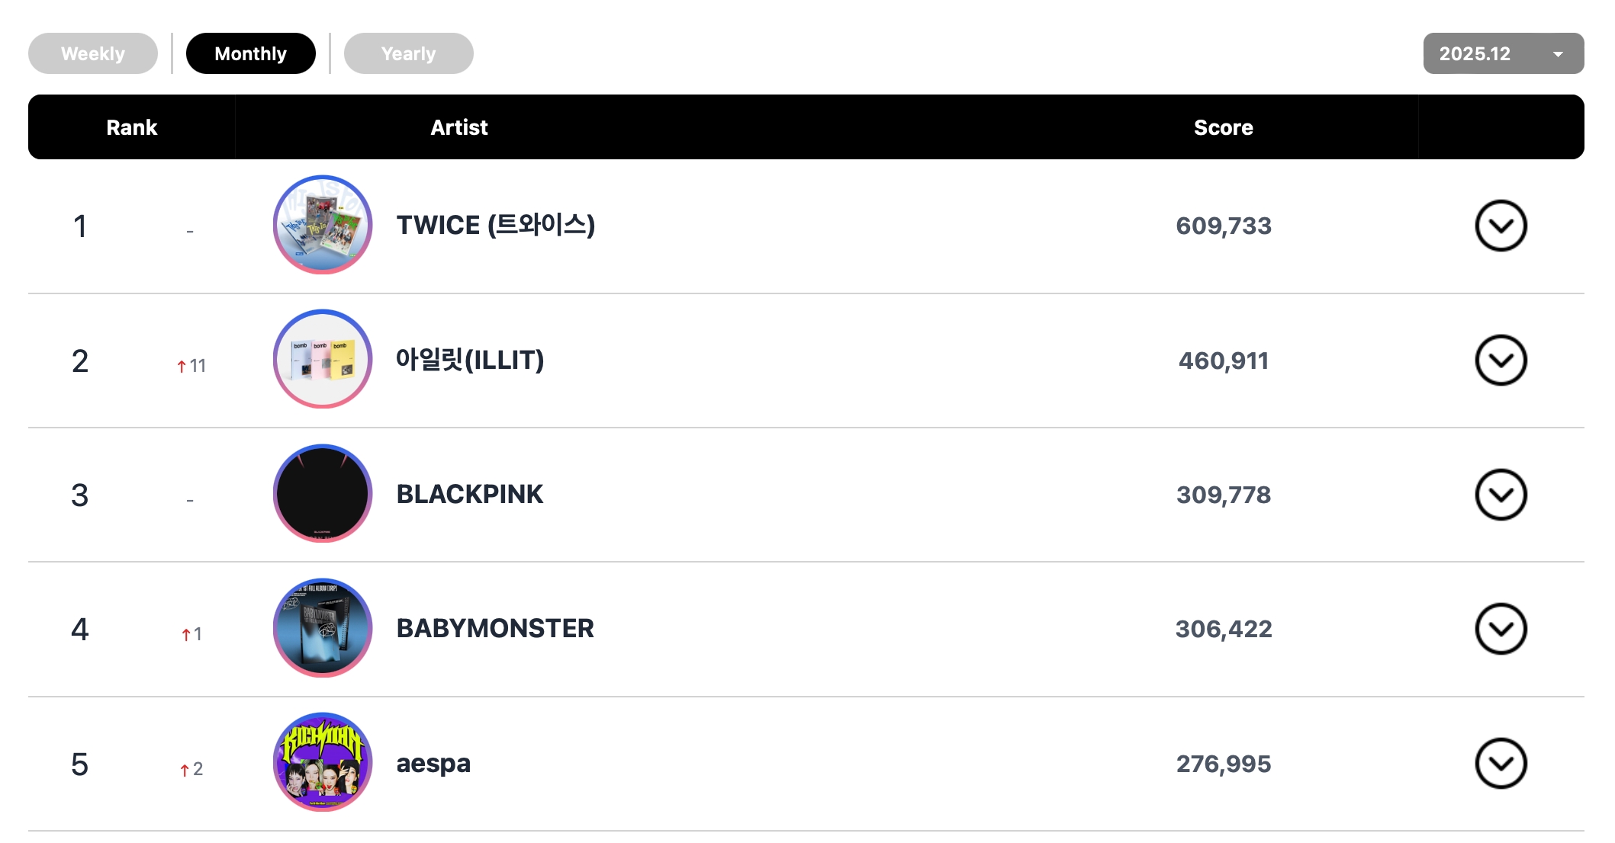Screen dimensions: 1615x843
Task: Open BLACKPINK's black album thumbnail
Action: point(323,493)
